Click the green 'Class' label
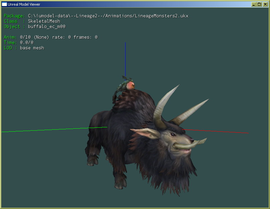The height and width of the screenshot is (209, 270). point(11,21)
